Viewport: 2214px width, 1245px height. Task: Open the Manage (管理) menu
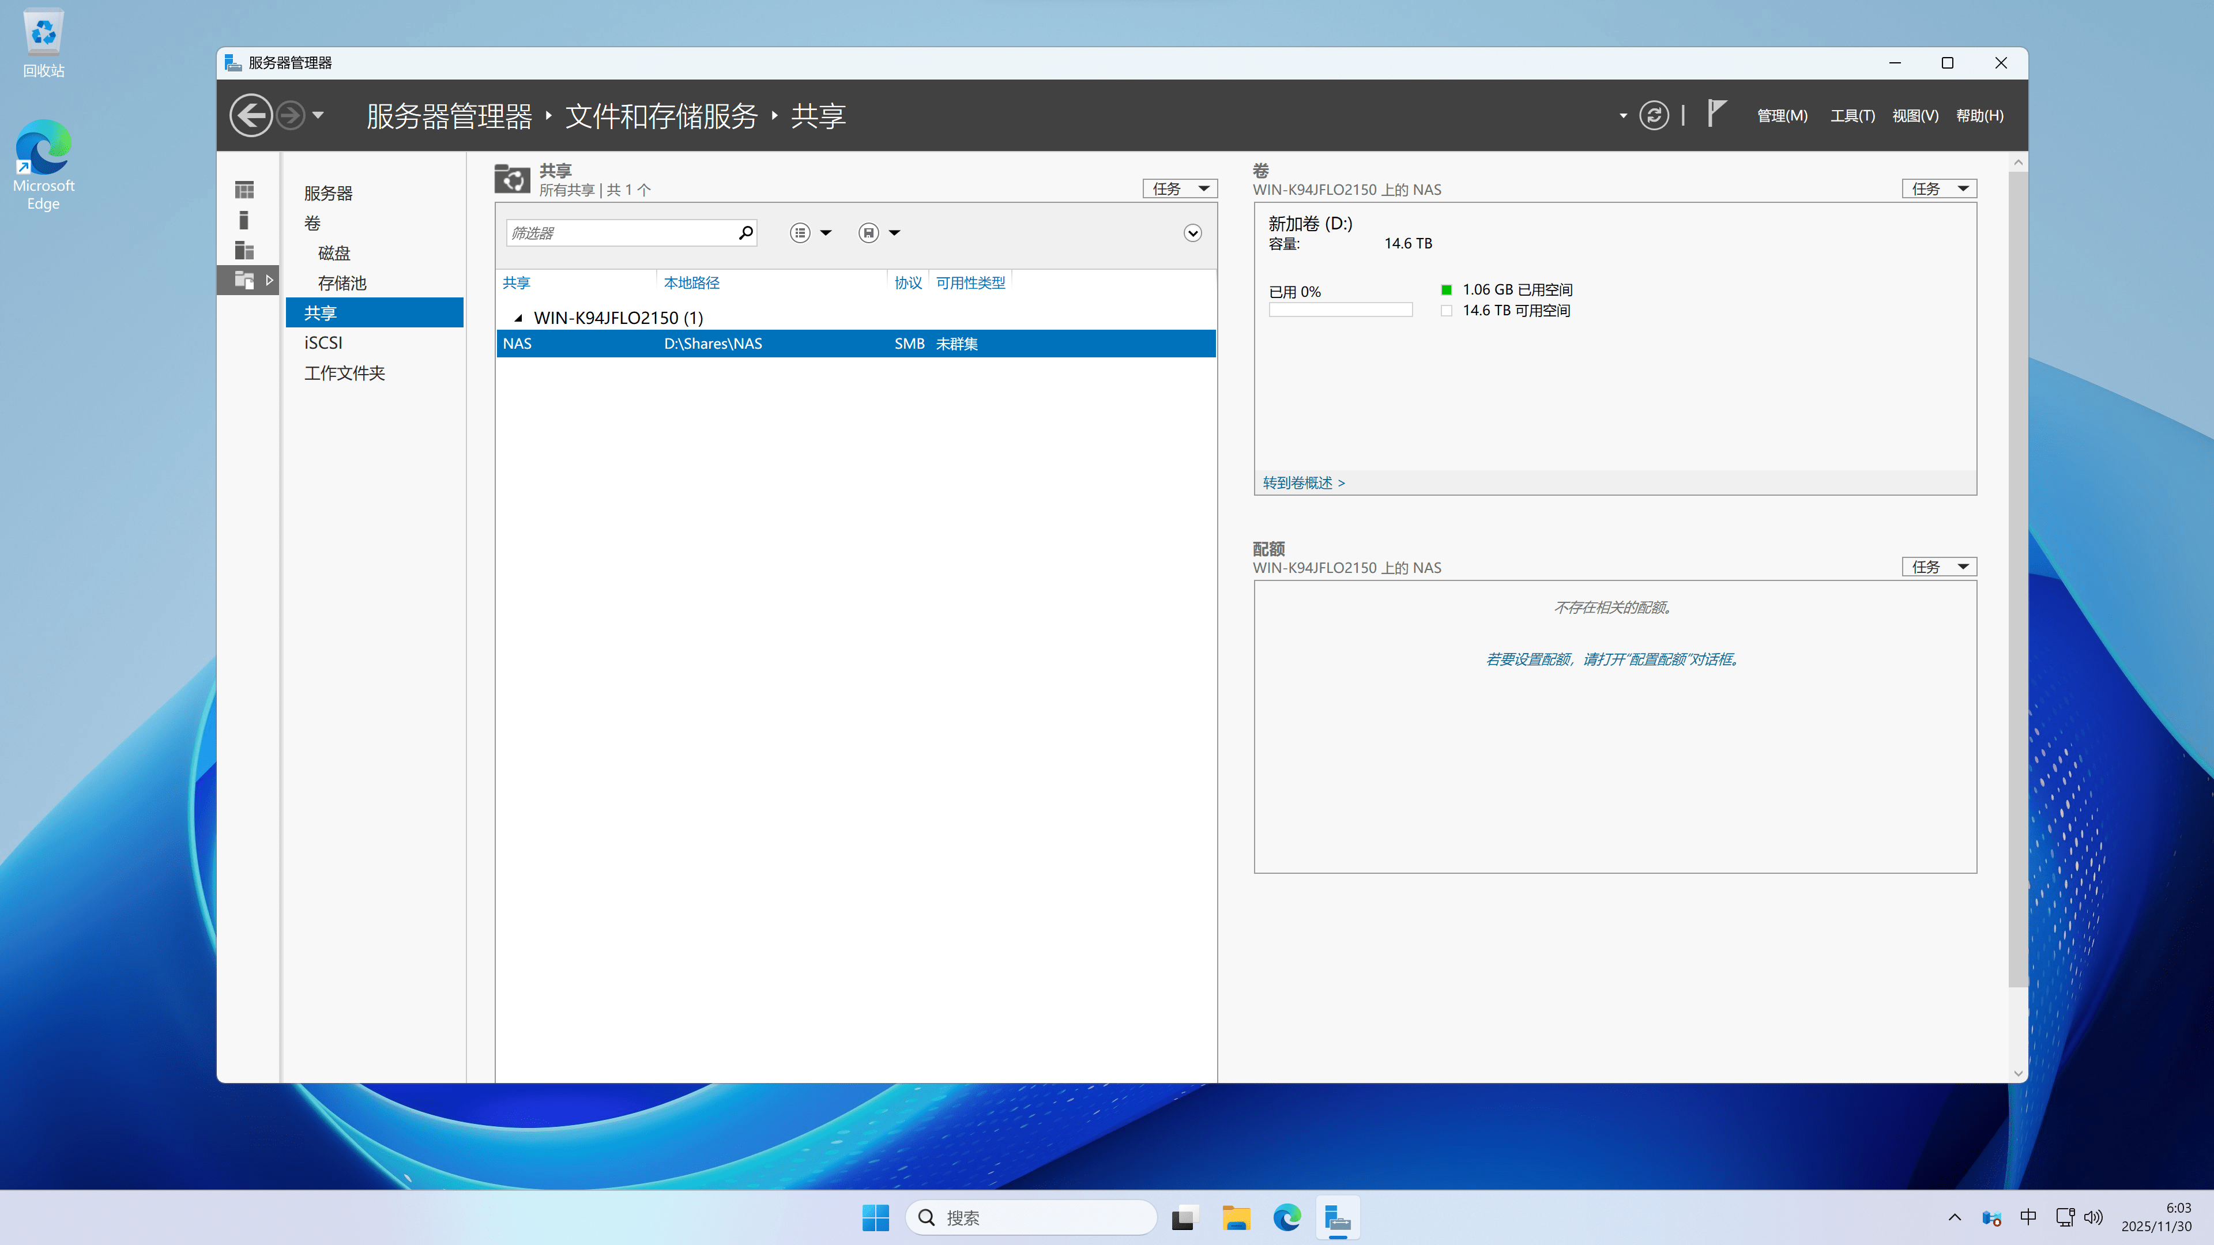(1782, 115)
